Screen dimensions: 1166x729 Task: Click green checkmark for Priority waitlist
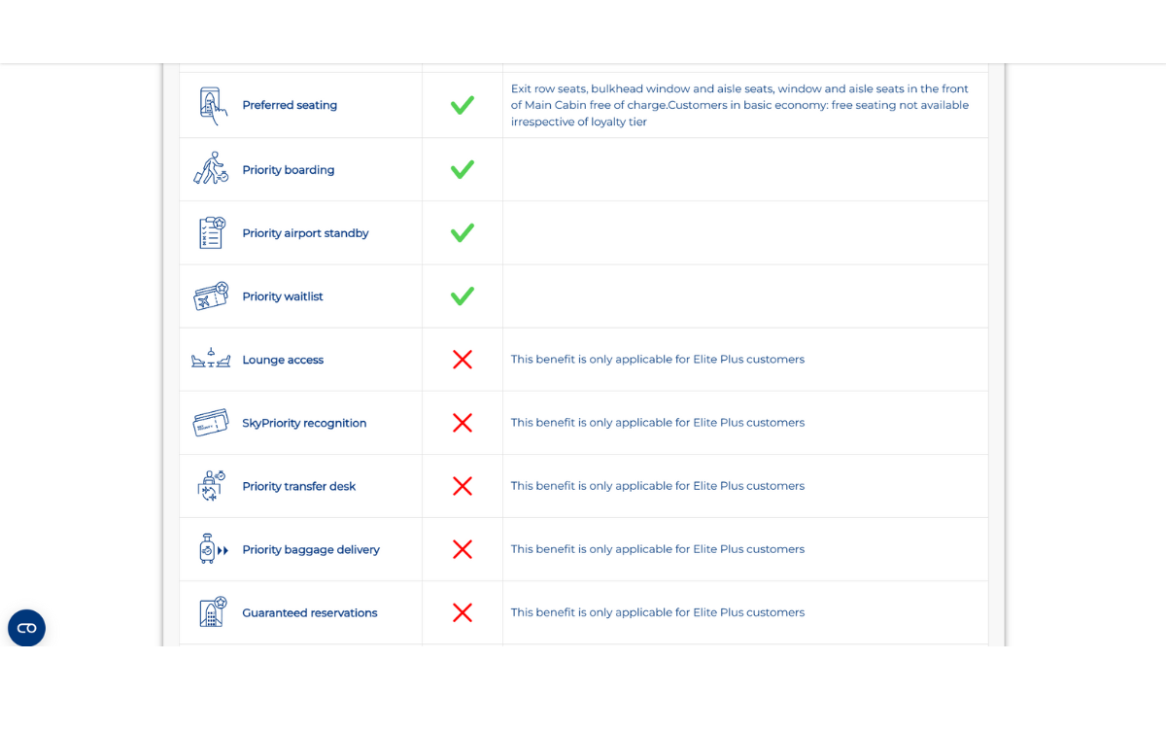coord(463,296)
